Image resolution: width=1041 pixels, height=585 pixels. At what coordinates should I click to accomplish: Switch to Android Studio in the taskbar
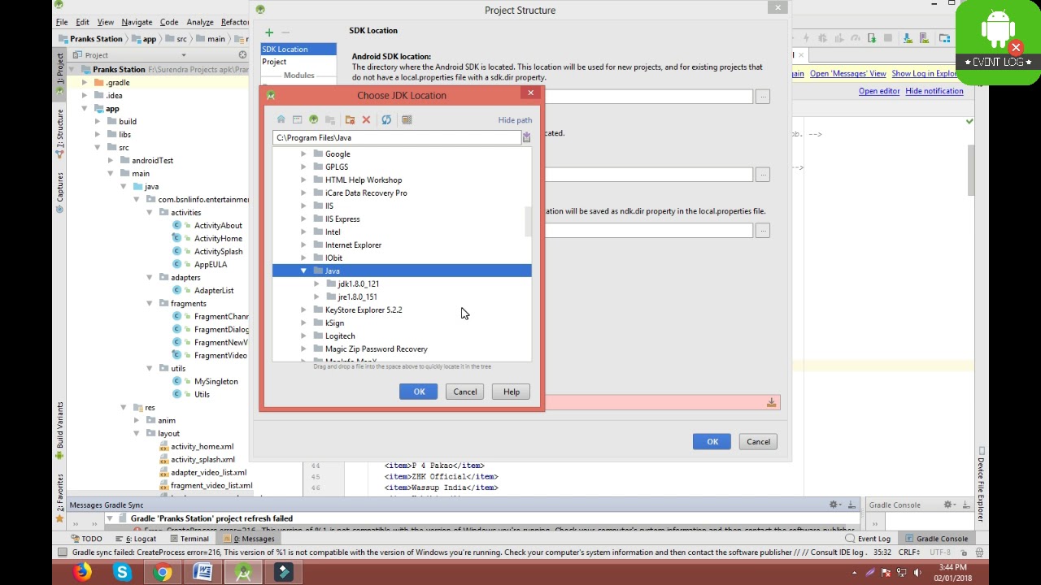pyautogui.click(x=243, y=572)
